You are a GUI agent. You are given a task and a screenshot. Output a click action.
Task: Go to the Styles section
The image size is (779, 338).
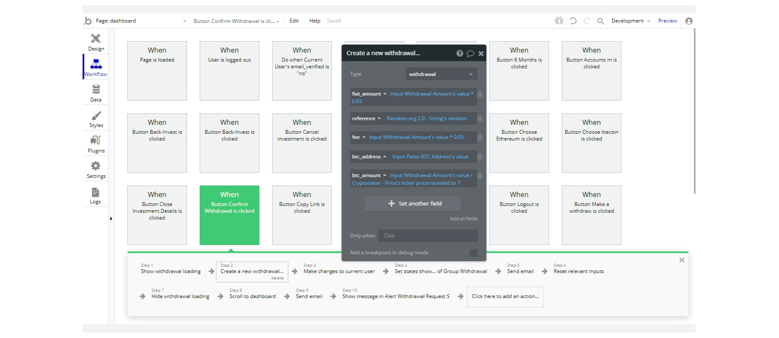click(x=96, y=119)
